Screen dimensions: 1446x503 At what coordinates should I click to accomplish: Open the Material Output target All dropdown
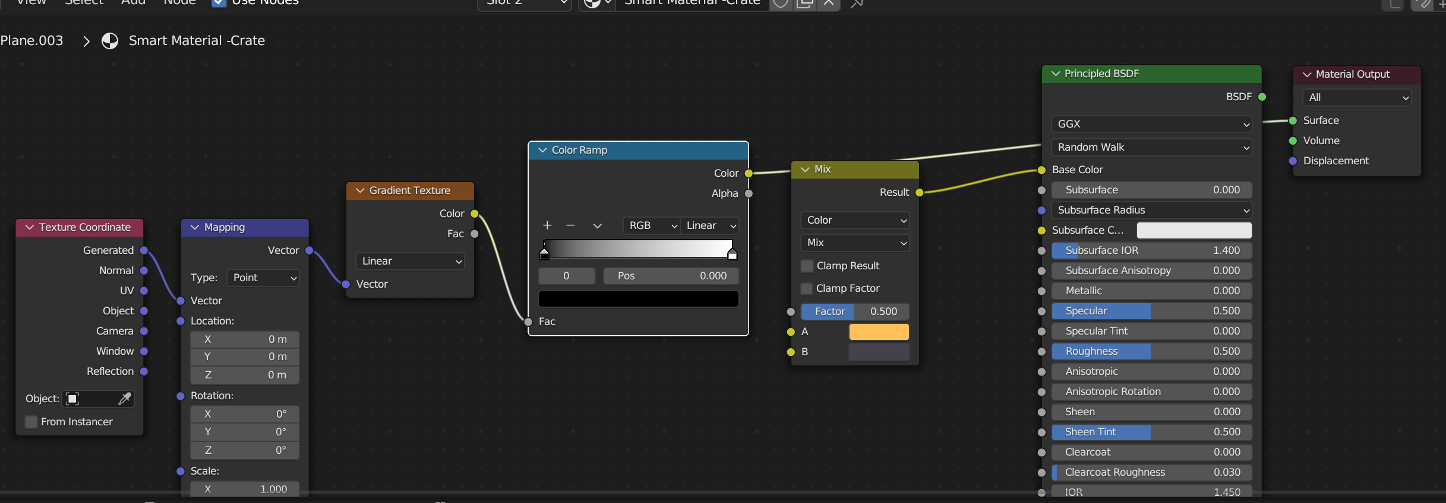pyautogui.click(x=1357, y=97)
